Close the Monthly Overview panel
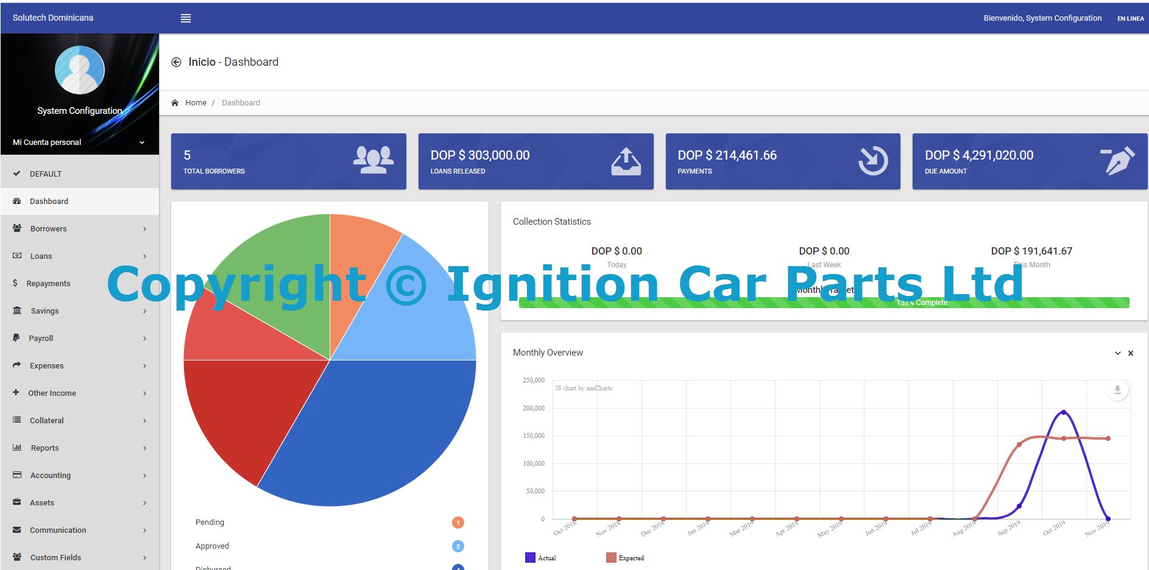This screenshot has width=1149, height=570. [x=1131, y=353]
